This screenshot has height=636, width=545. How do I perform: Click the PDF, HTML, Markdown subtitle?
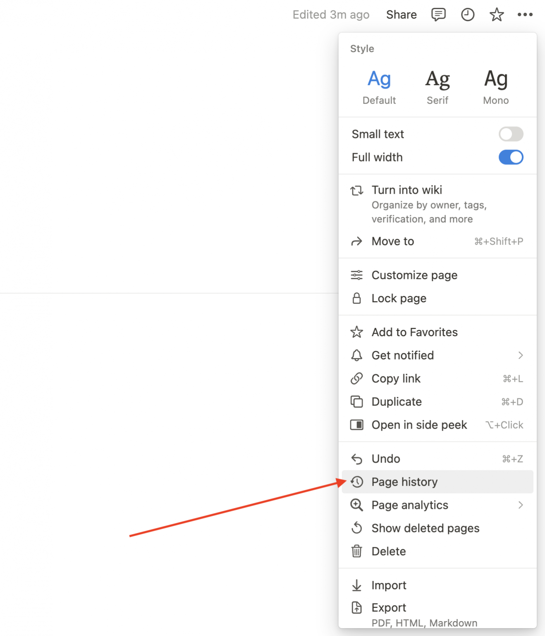click(x=424, y=623)
